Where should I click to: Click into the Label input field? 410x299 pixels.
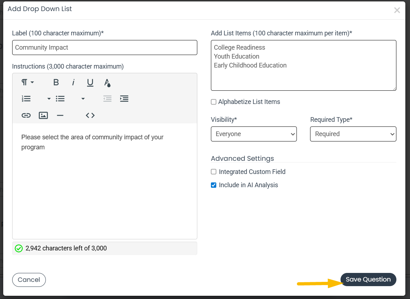point(105,48)
